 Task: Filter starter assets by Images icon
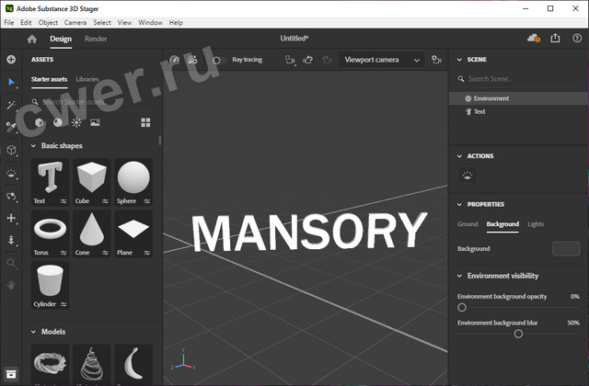[x=95, y=122]
